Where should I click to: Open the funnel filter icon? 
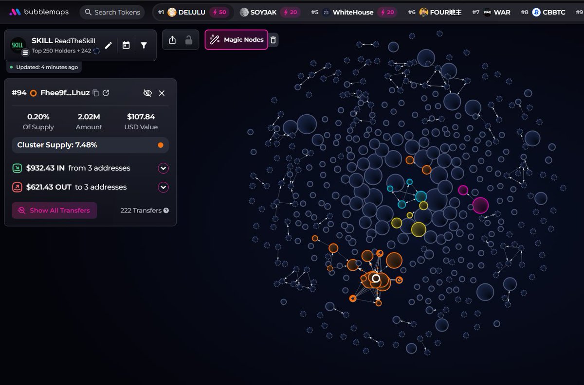[144, 45]
